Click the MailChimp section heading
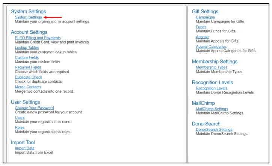272x166 pixels. click(203, 103)
